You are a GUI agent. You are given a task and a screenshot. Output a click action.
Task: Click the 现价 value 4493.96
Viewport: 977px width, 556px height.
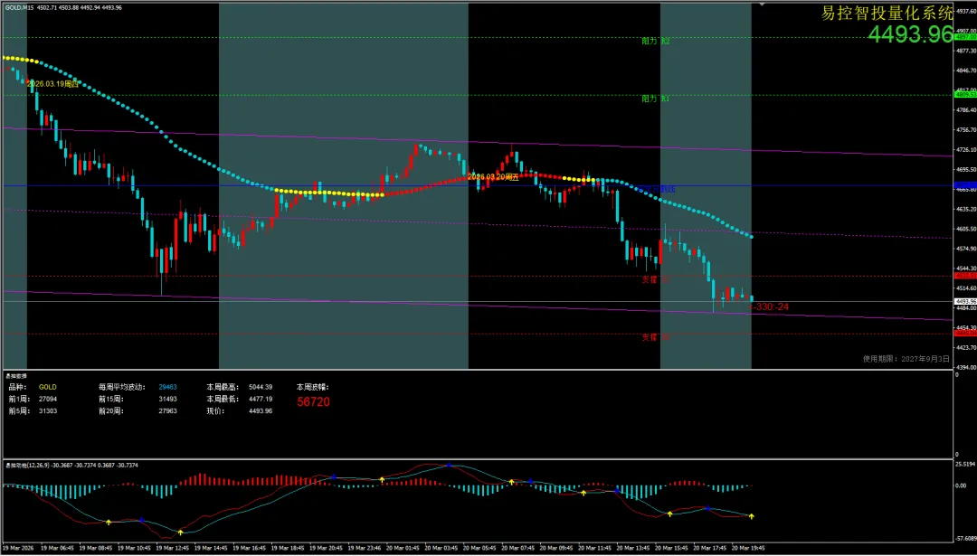[261, 411]
